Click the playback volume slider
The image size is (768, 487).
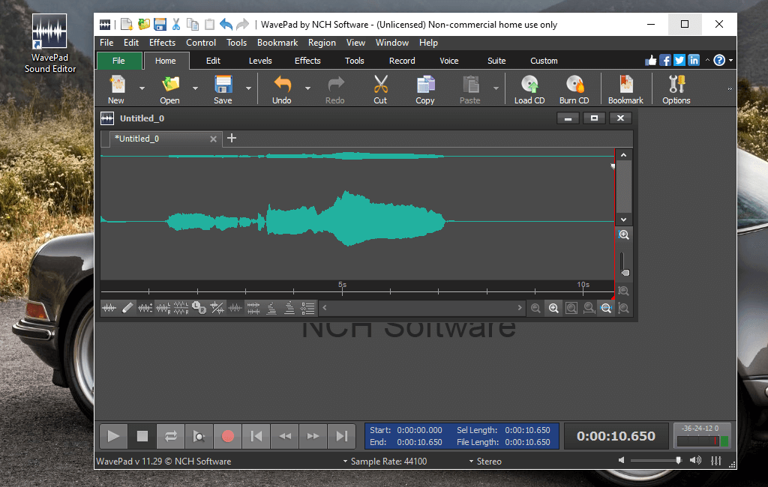(x=656, y=461)
